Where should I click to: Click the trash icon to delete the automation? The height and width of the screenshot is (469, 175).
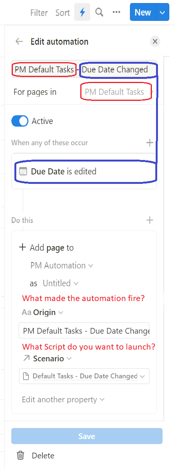pyautogui.click(x=20, y=455)
